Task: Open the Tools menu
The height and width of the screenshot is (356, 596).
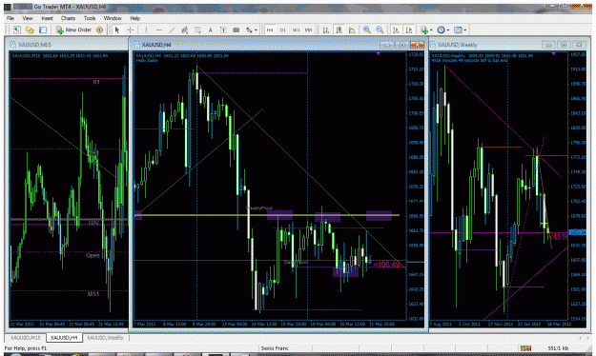Action: 90,18
